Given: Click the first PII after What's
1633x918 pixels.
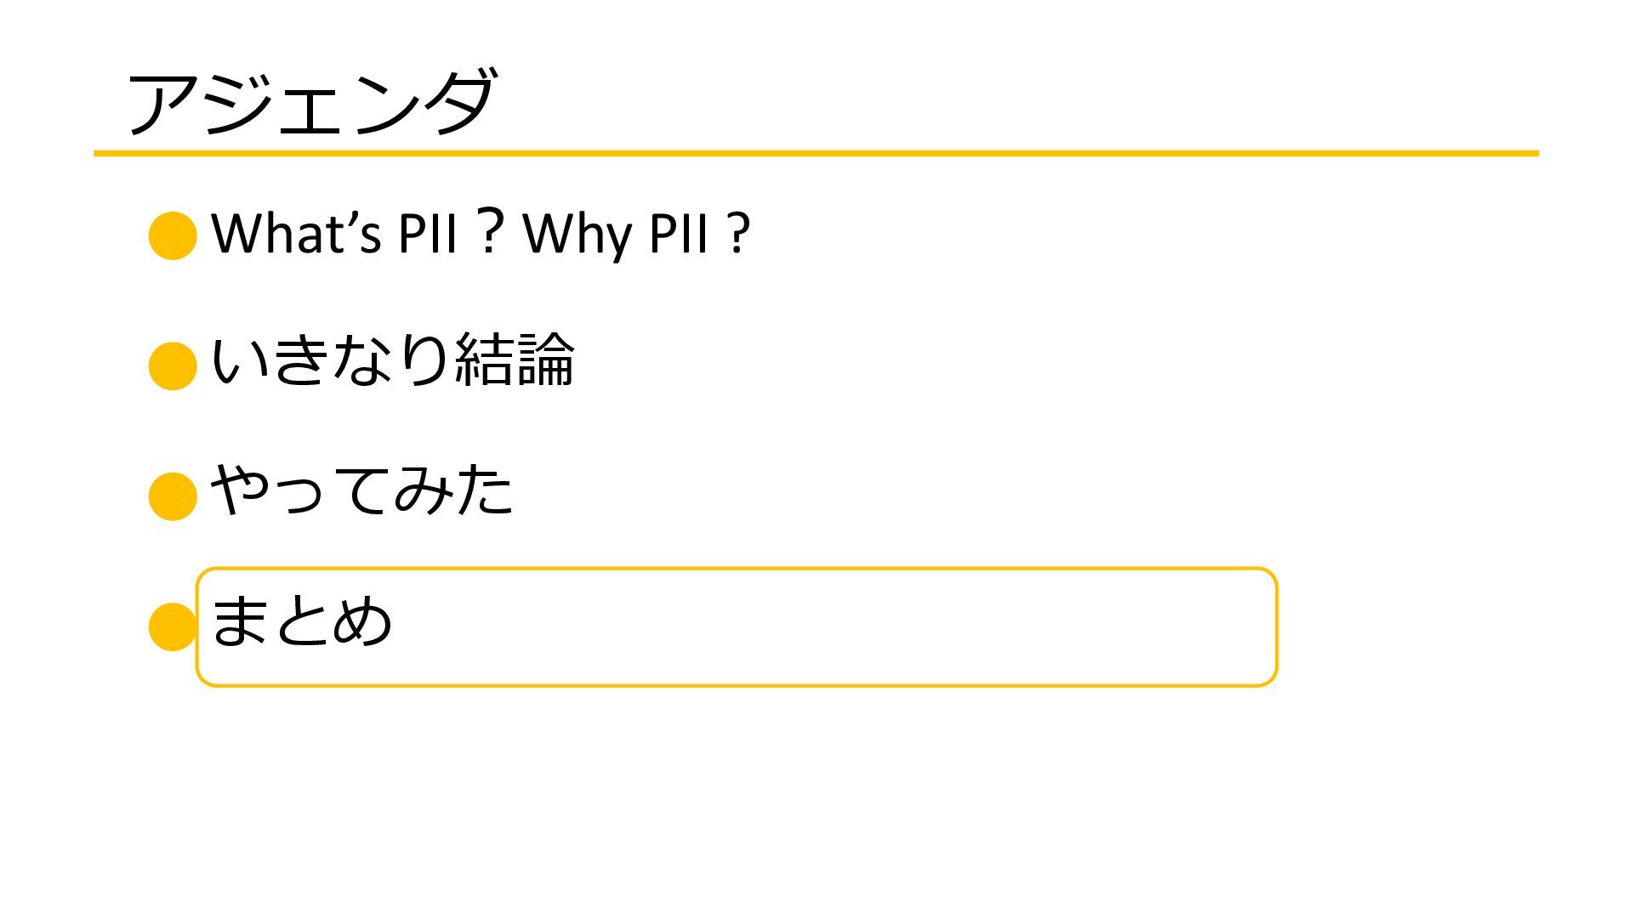Looking at the screenshot, I should click(x=429, y=232).
